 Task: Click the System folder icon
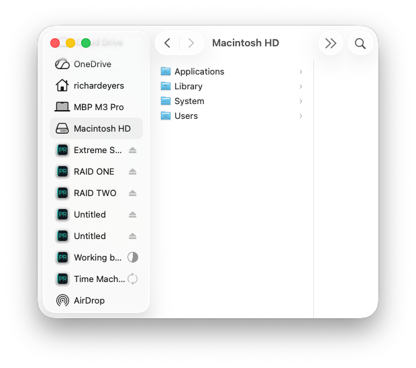point(166,101)
